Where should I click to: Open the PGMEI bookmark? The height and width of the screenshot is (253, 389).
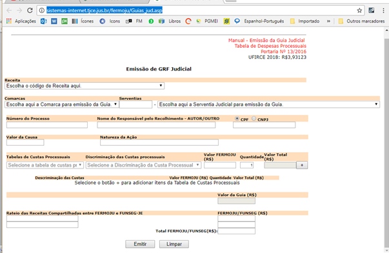coord(207,21)
